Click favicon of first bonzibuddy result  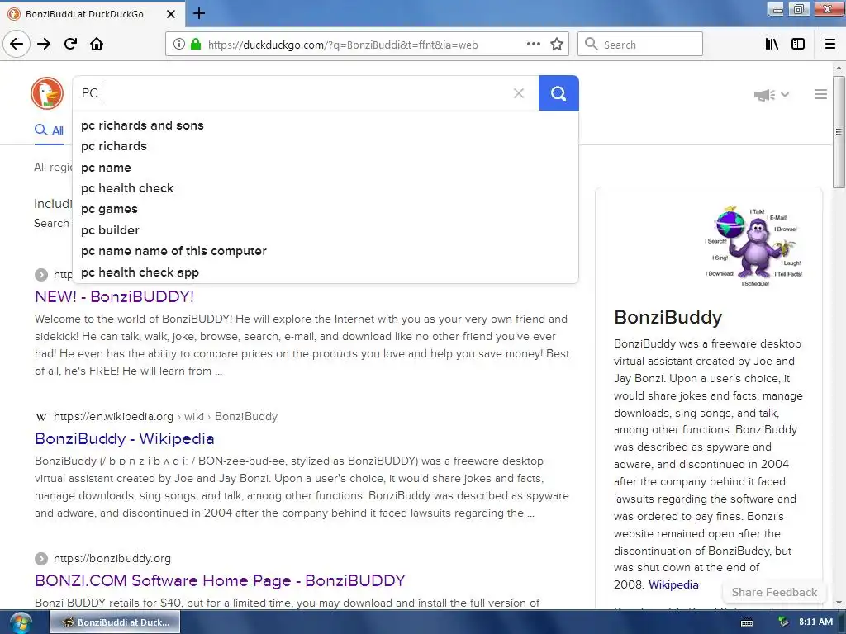(41, 275)
